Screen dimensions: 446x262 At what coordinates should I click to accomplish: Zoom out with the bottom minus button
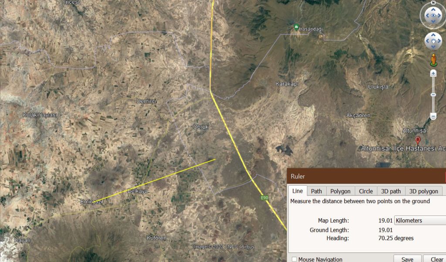click(433, 116)
